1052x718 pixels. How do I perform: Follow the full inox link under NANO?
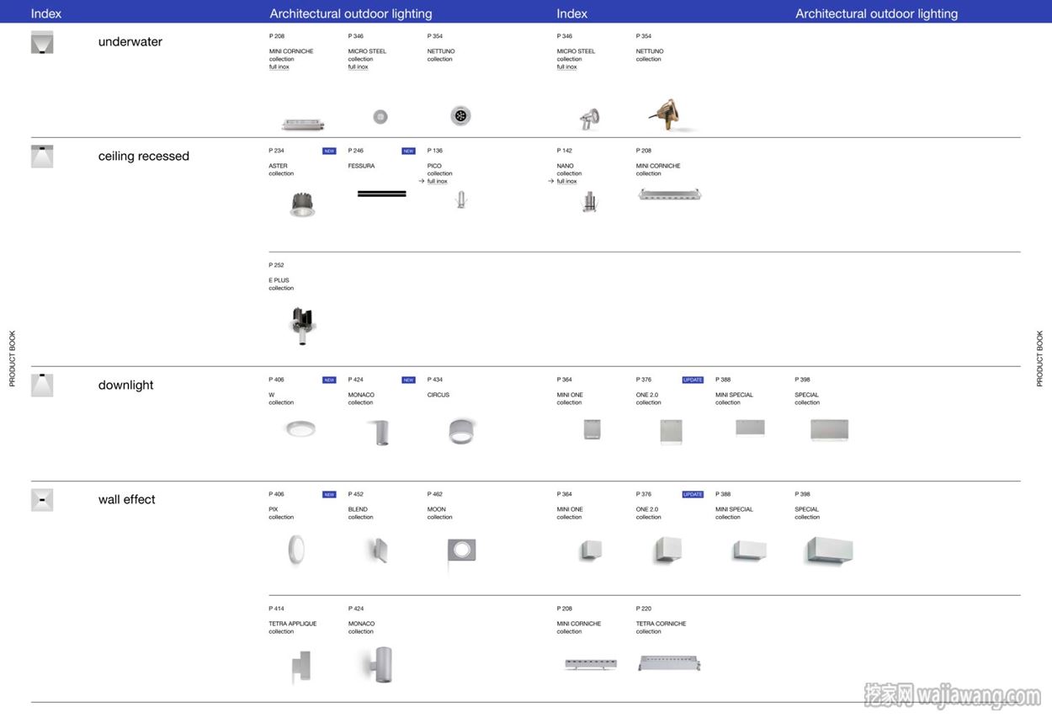coord(567,181)
